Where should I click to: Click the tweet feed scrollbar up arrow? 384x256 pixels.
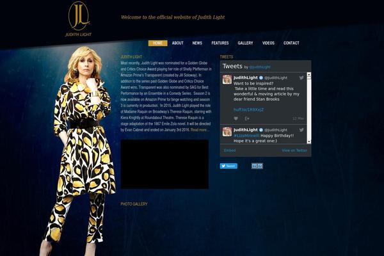pos(309,74)
